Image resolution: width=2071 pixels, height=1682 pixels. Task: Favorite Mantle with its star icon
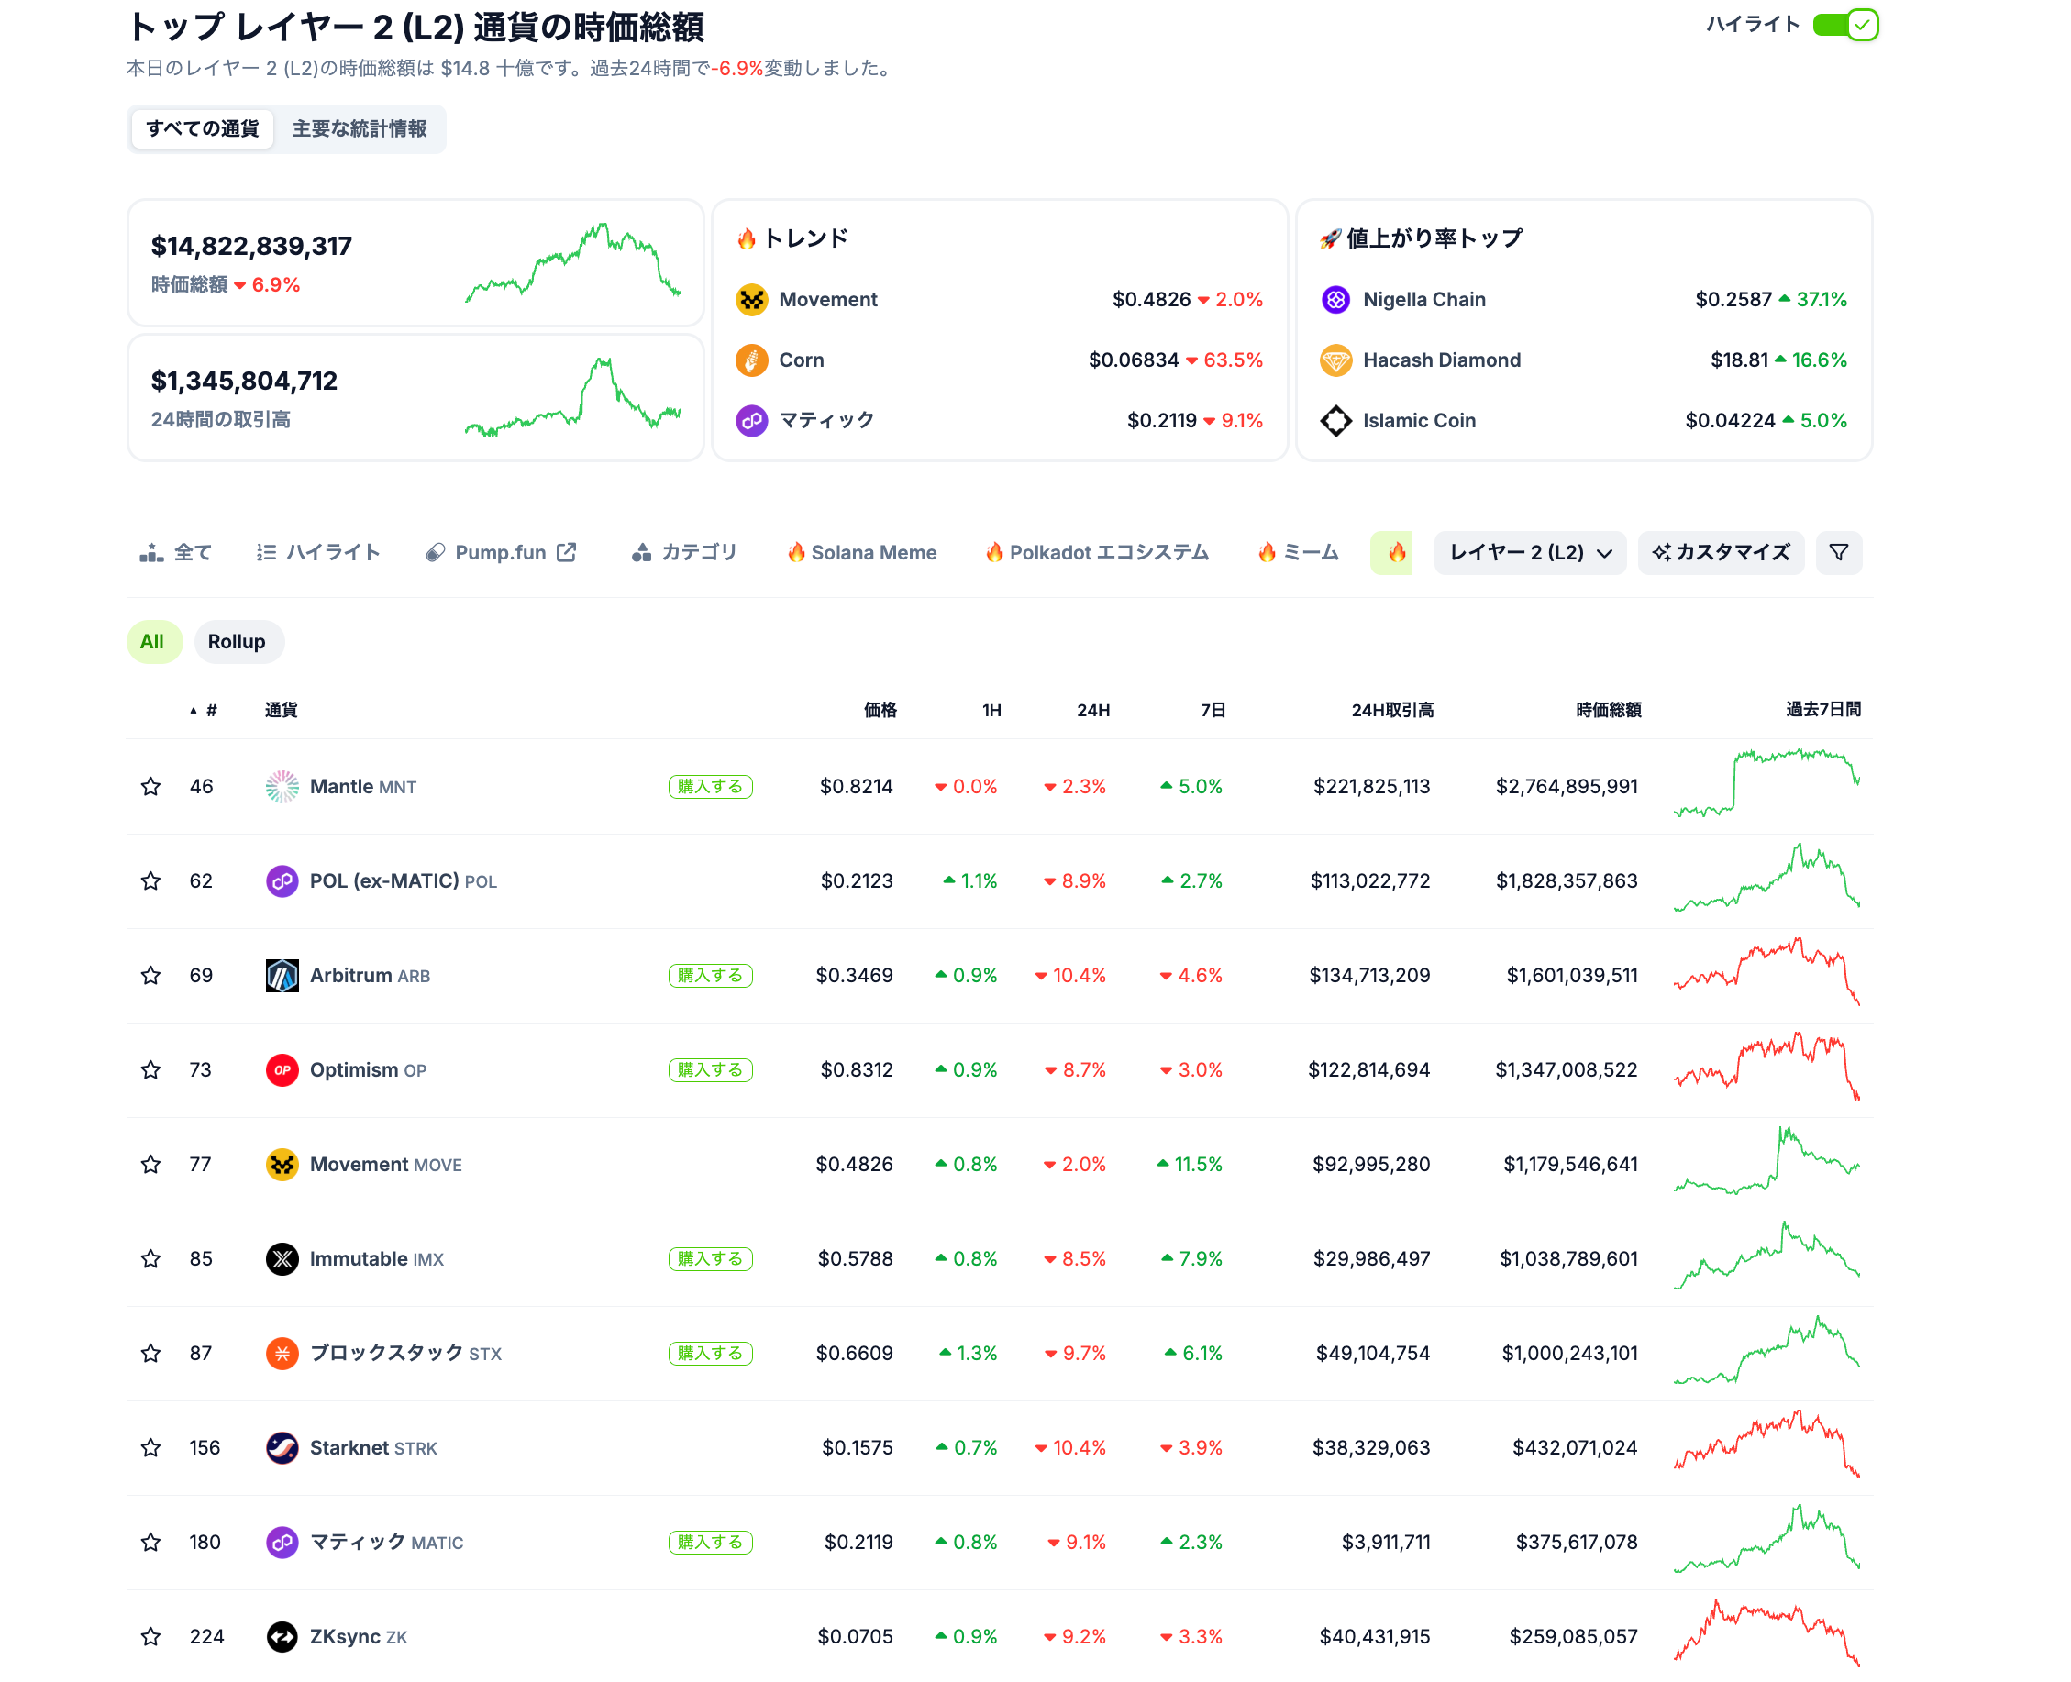150,787
